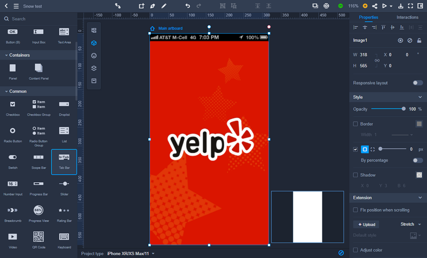
Task: Turn on By percentage switch
Action: point(418,160)
